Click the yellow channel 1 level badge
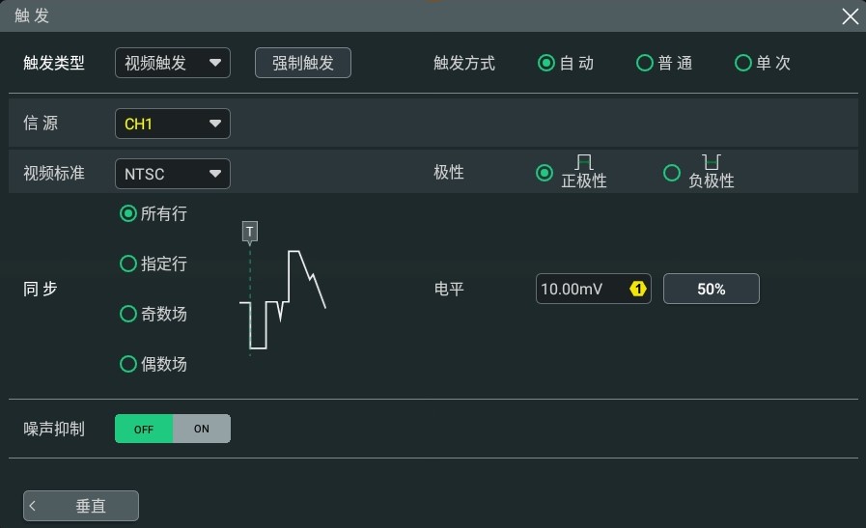 [638, 289]
